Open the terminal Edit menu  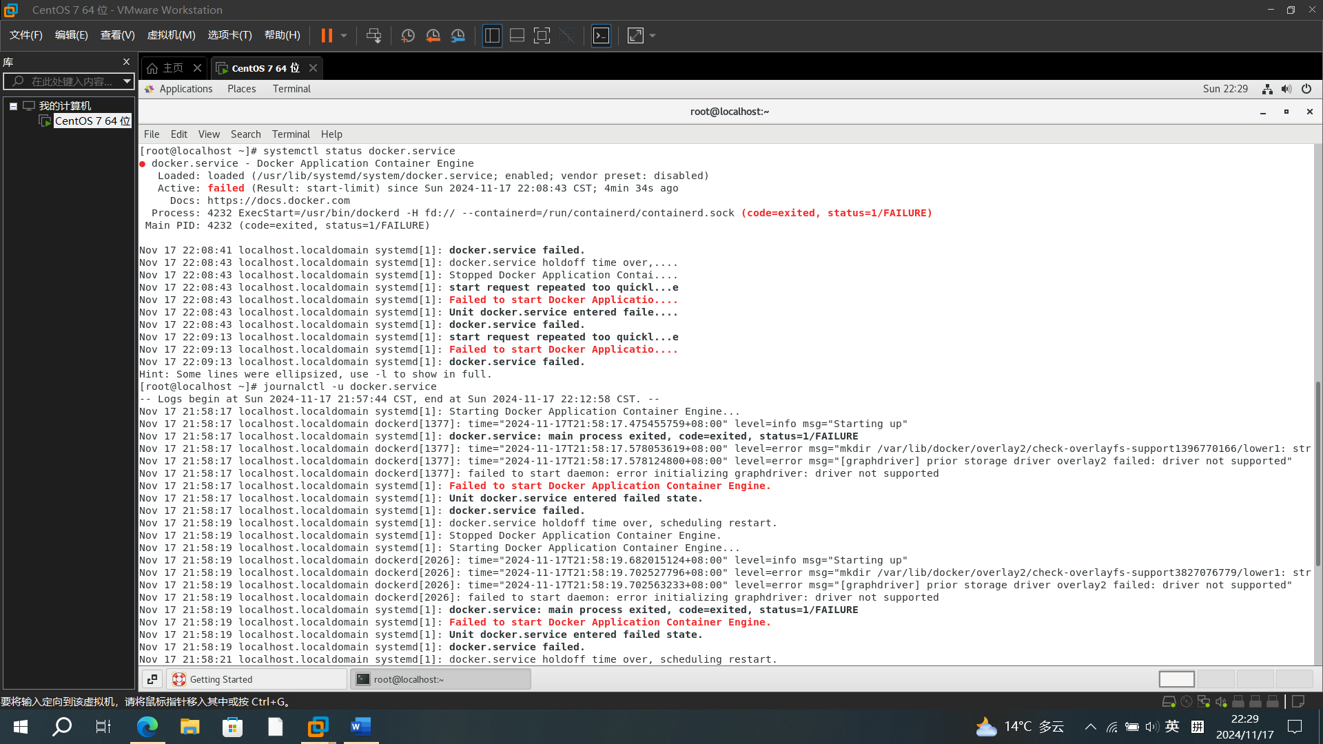tap(179, 134)
